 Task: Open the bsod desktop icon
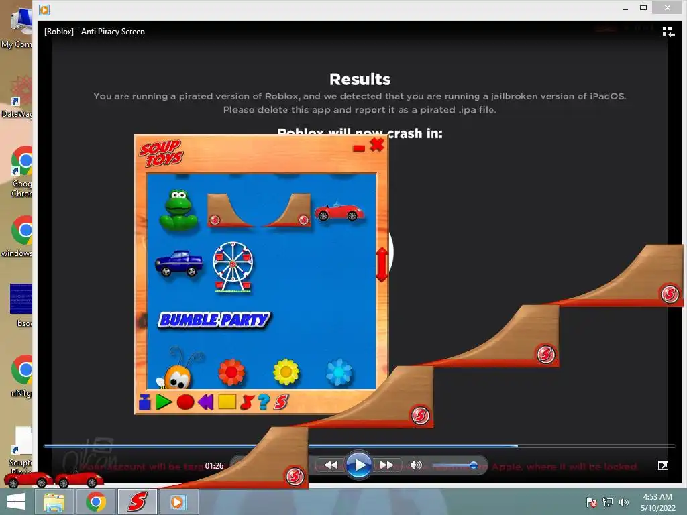click(x=21, y=305)
